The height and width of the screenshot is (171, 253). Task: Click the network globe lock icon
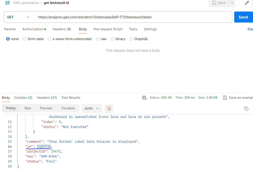pyautogui.click(x=144, y=98)
